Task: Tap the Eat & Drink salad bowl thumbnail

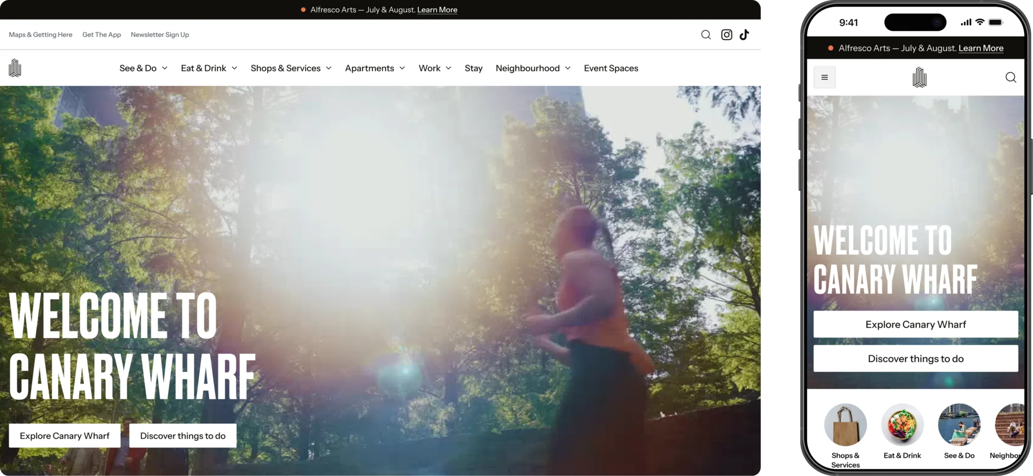Action: click(902, 425)
